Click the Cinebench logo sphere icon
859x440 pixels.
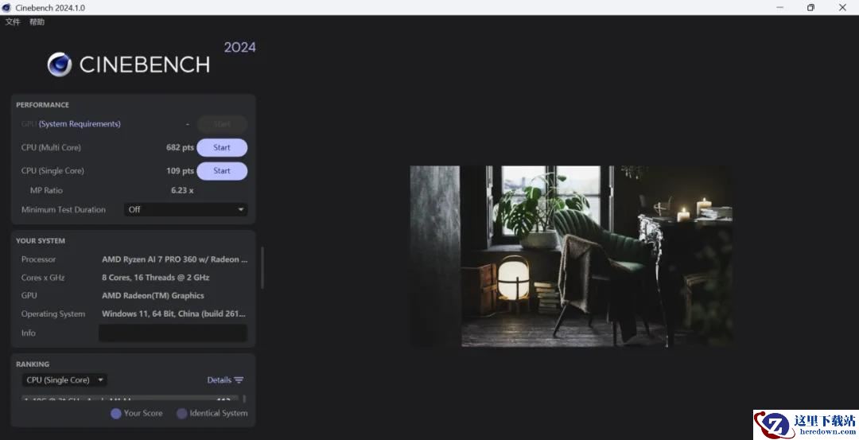click(x=59, y=64)
